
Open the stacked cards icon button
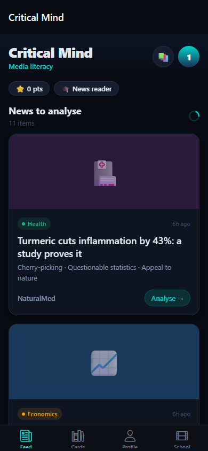pos(163,57)
